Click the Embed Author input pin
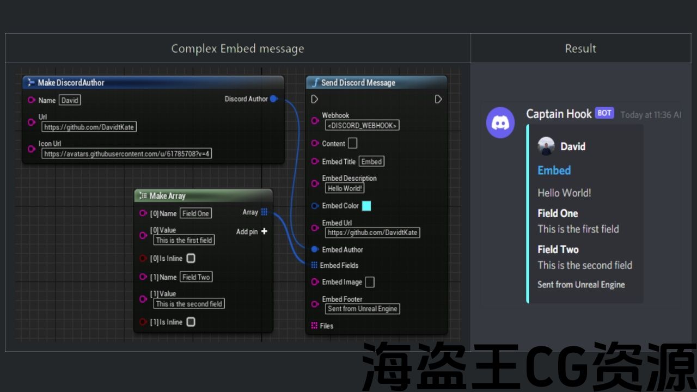 click(x=315, y=249)
